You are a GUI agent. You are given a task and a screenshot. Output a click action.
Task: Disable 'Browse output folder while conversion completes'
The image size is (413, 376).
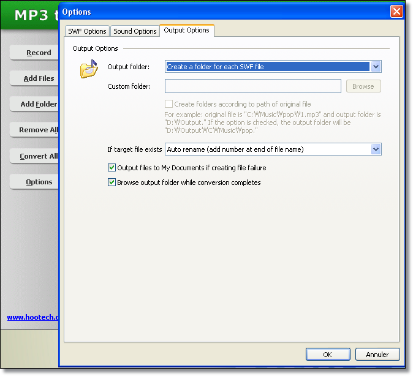point(112,182)
